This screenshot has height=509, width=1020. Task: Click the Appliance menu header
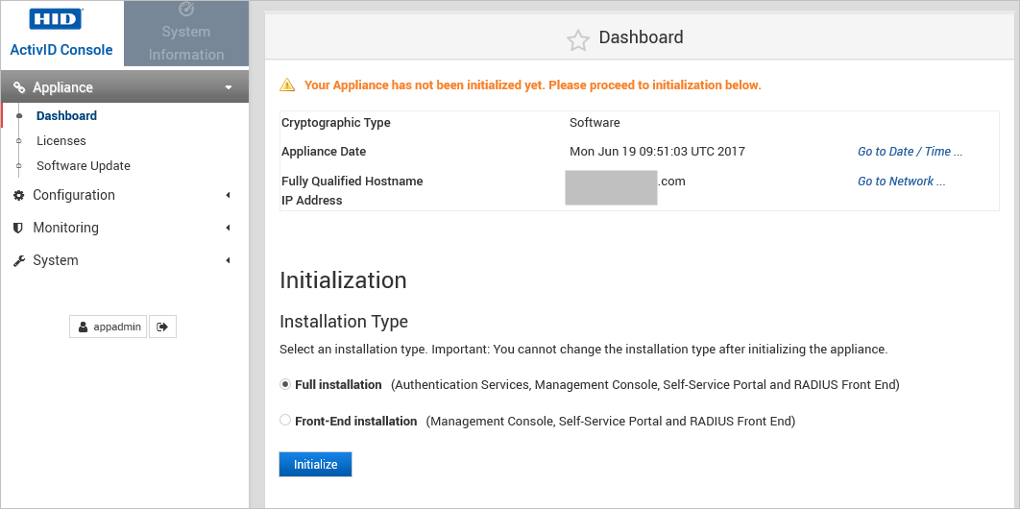pos(124,87)
